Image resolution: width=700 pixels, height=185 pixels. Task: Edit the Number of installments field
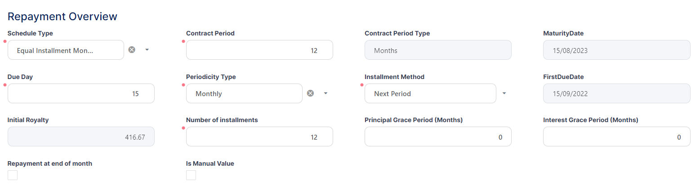click(259, 137)
